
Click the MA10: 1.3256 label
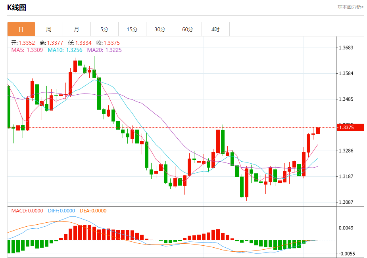[65, 50]
